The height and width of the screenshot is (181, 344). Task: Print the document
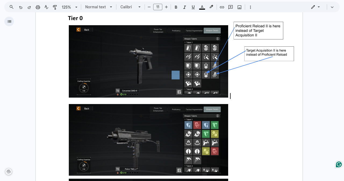(38, 7)
